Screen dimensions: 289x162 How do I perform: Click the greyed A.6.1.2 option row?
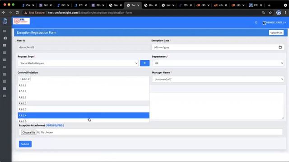[x=84, y=103]
